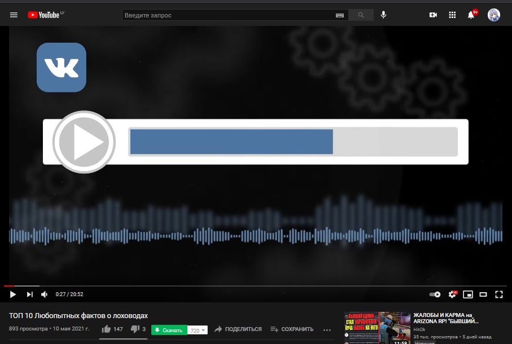512x344 pixels.
Task: Switch to theater mode
Action: click(483, 294)
